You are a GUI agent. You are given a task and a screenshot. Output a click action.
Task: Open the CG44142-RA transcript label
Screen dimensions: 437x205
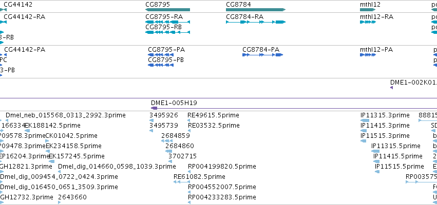tap(25, 17)
